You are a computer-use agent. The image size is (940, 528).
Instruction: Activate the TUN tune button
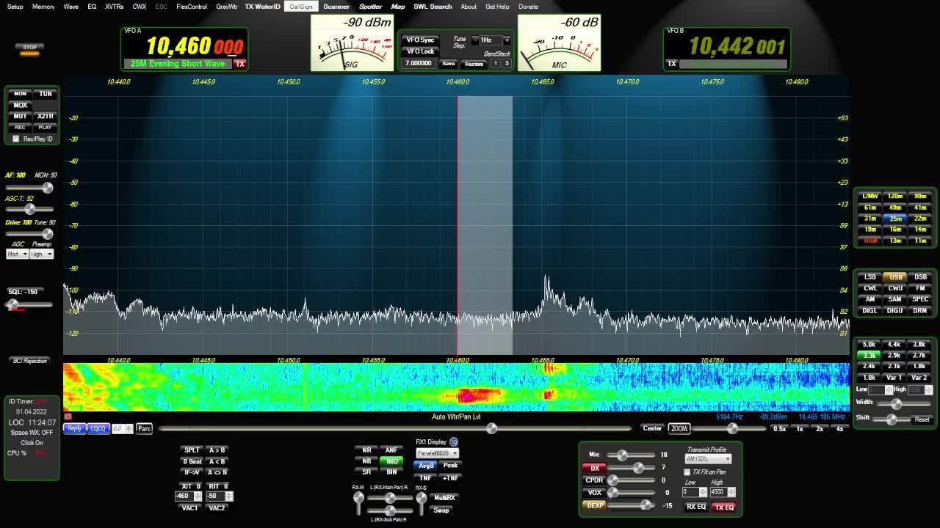coord(46,94)
